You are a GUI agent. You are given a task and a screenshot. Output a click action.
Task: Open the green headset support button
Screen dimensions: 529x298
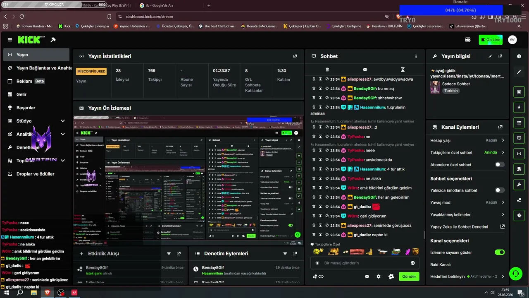point(515,274)
